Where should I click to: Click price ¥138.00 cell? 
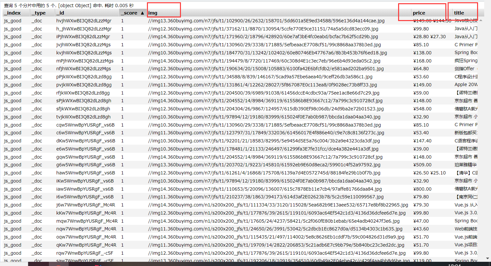[422, 53]
